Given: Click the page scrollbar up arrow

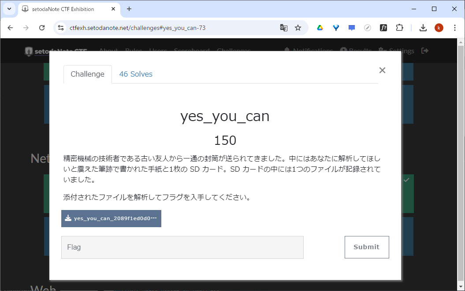Looking at the screenshot, I should [x=461, y=42].
